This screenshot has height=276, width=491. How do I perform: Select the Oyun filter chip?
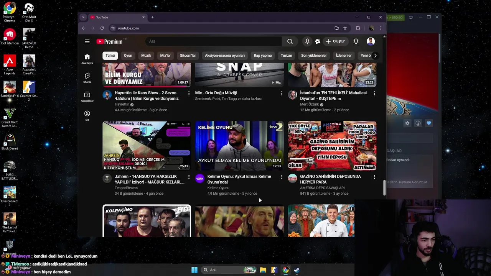coord(128,56)
